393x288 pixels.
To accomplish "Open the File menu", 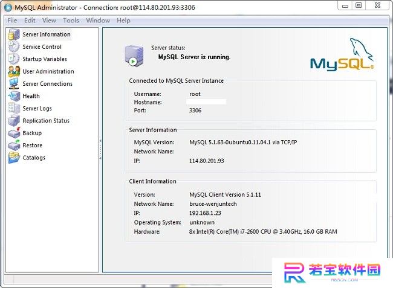I will tap(12, 21).
